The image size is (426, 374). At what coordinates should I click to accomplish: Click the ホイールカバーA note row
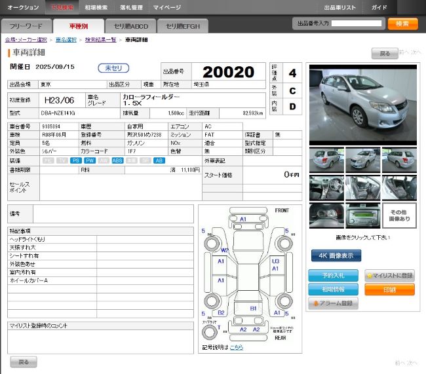100,280
